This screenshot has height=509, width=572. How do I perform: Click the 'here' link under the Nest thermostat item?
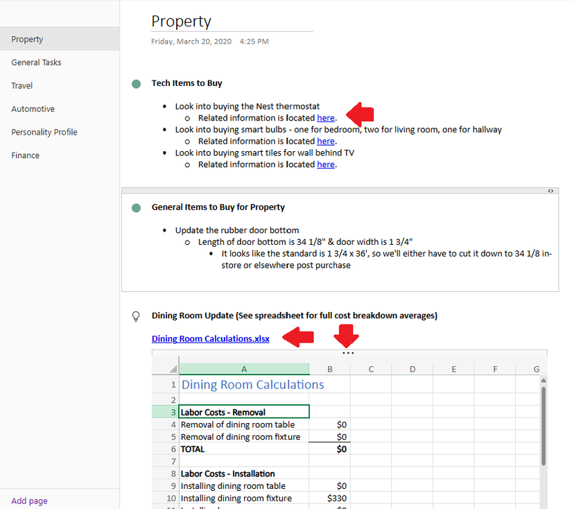tap(326, 117)
